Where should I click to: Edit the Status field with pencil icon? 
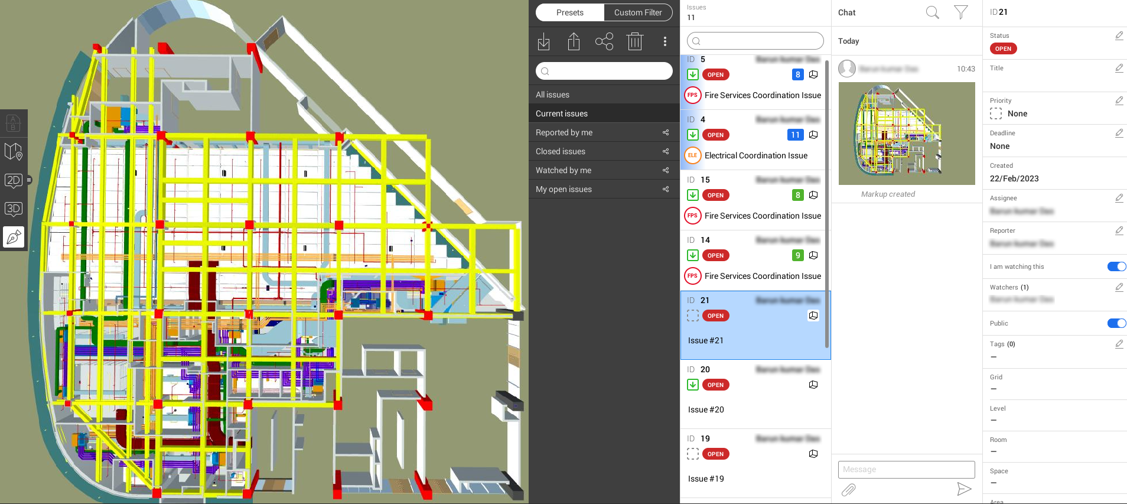[x=1119, y=36]
